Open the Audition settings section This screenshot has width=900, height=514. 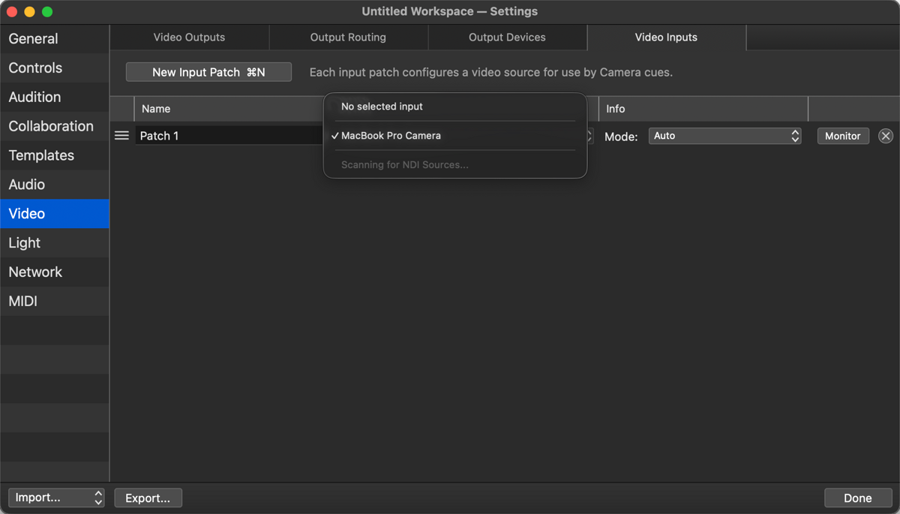click(x=55, y=97)
